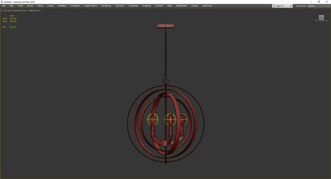The width and height of the screenshot is (331, 179).
Task: Click the ViewCube in the viewport
Action: point(321,18)
